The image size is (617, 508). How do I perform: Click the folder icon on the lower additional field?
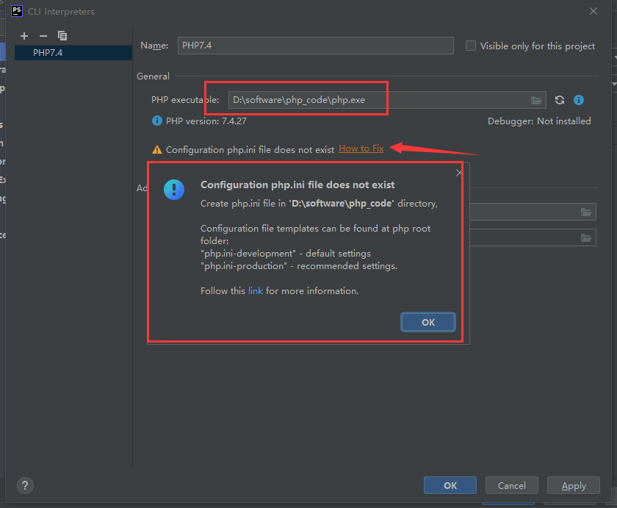pos(586,237)
